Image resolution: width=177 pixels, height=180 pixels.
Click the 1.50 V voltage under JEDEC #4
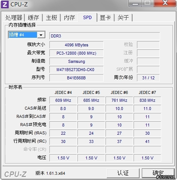pyautogui.click(x=63, y=158)
